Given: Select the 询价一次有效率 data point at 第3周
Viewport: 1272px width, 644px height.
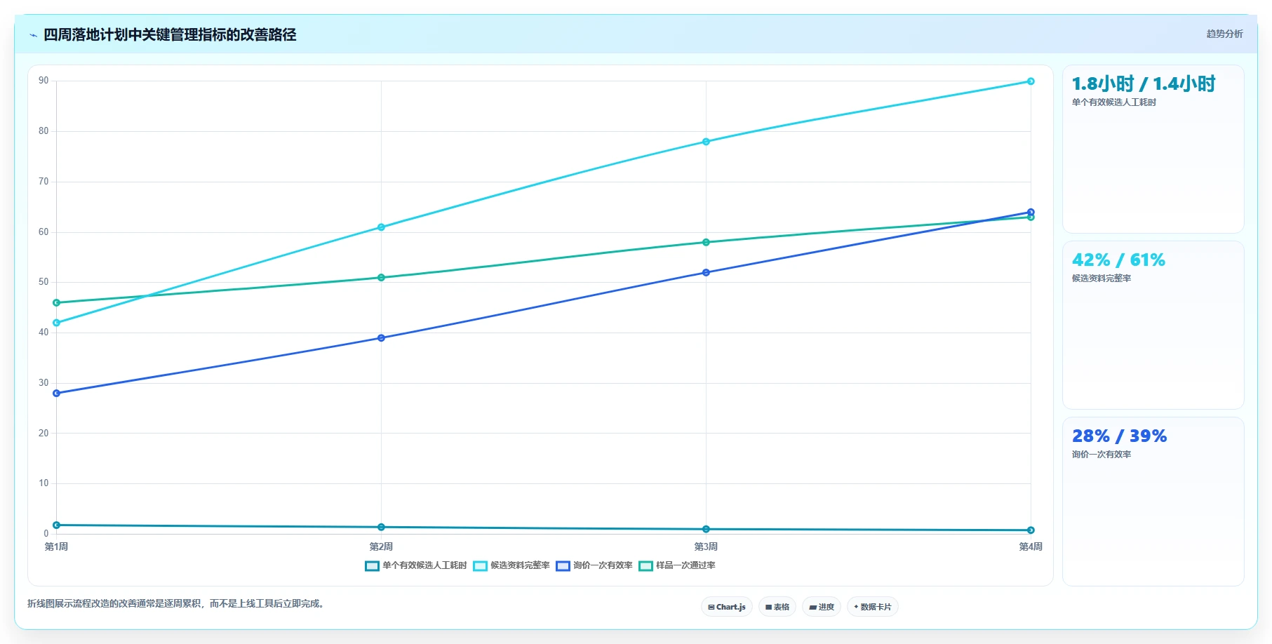Looking at the screenshot, I should pyautogui.click(x=706, y=272).
